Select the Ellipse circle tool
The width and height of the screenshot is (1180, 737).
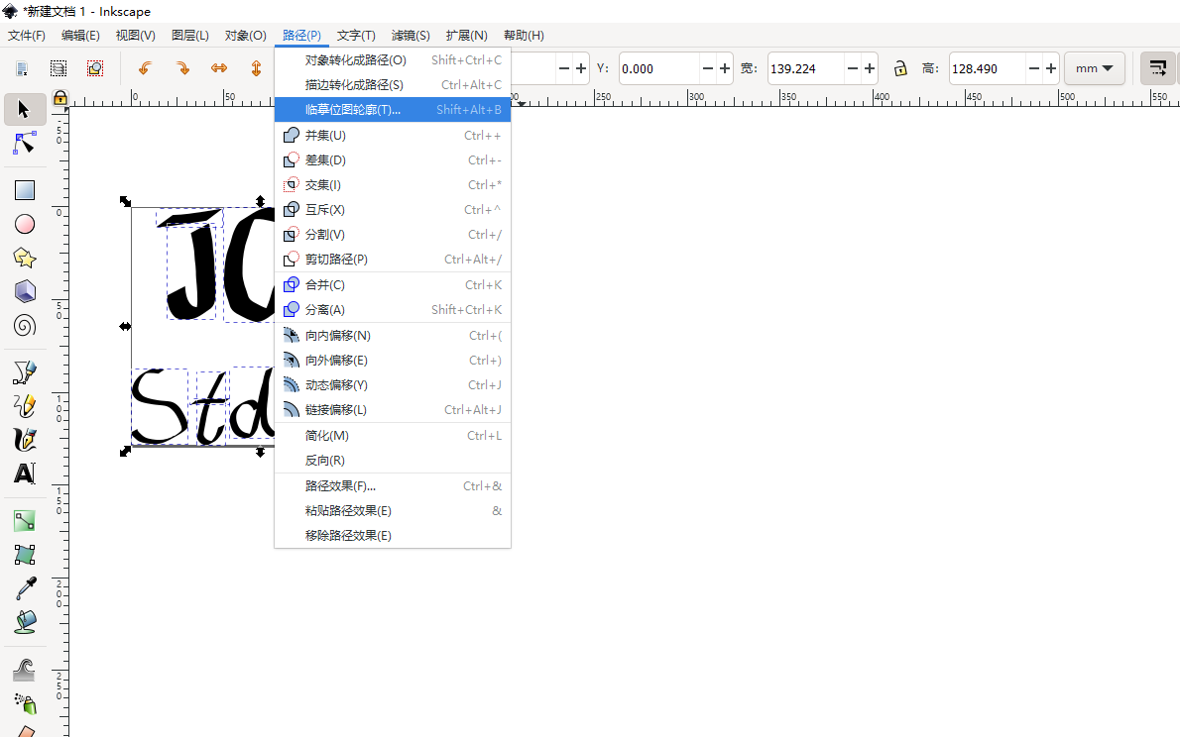click(25, 224)
